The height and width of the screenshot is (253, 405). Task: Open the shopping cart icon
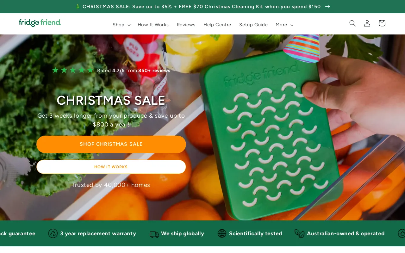coord(382,23)
